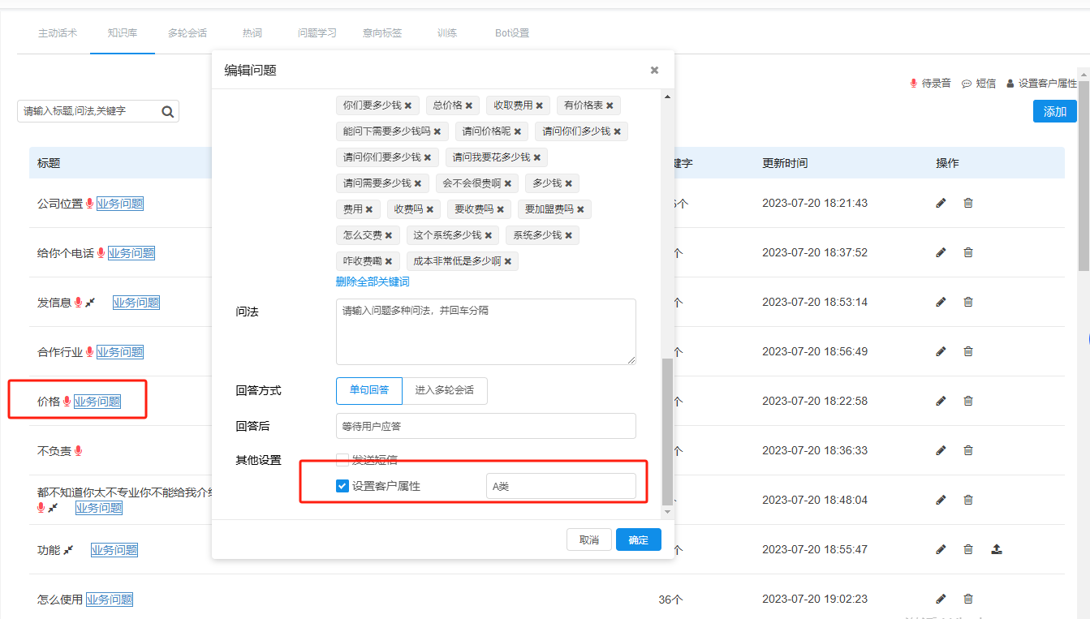Click the search magnifier icon

coord(168,112)
